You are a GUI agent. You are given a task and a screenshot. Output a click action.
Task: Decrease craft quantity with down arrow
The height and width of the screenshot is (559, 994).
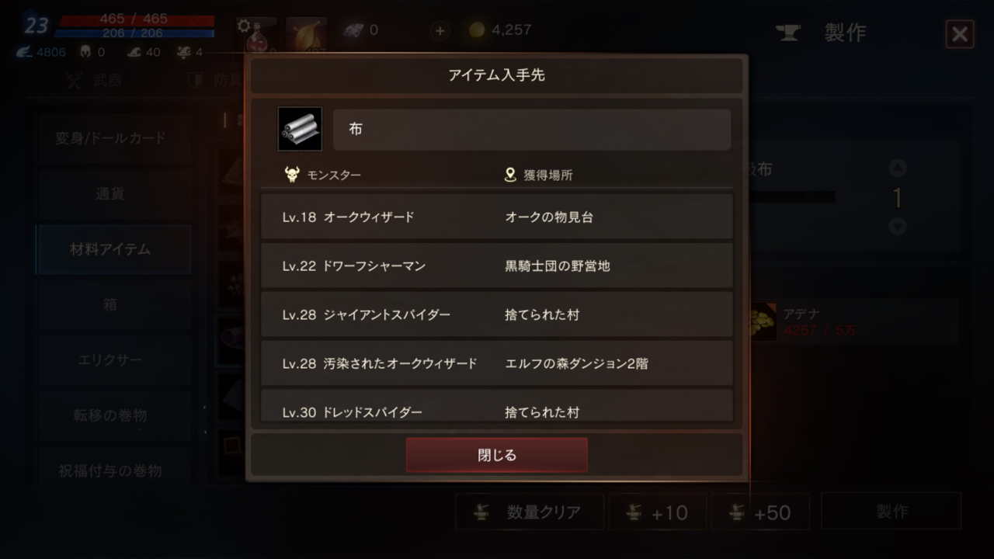click(897, 227)
